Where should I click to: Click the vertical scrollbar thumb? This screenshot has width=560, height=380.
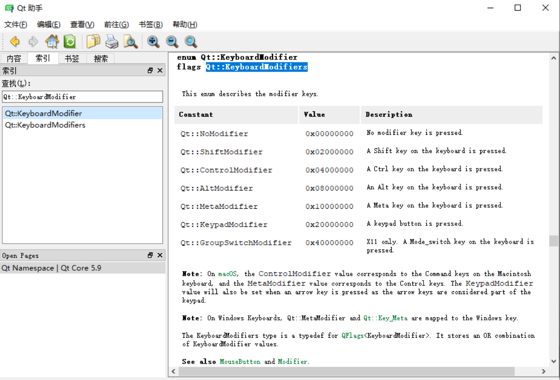click(554, 241)
